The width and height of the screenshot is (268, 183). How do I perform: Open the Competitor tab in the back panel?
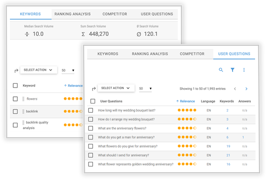(115, 14)
